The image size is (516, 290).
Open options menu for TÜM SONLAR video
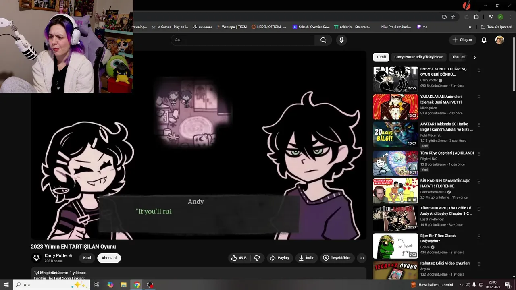tap(479, 209)
